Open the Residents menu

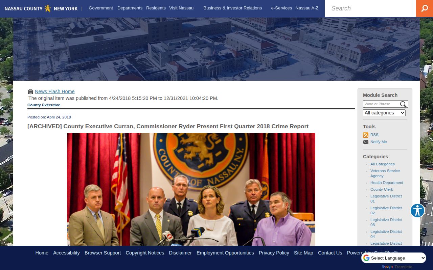156,8
